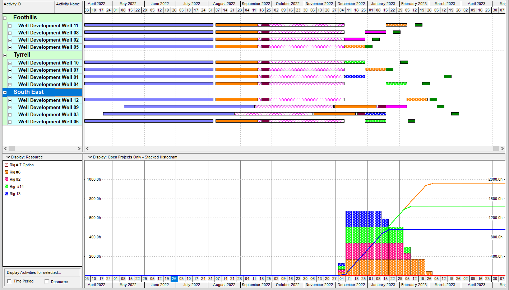The width and height of the screenshot is (509, 290).
Task: Open the Stacked Histogram display options menu
Action: pos(89,157)
